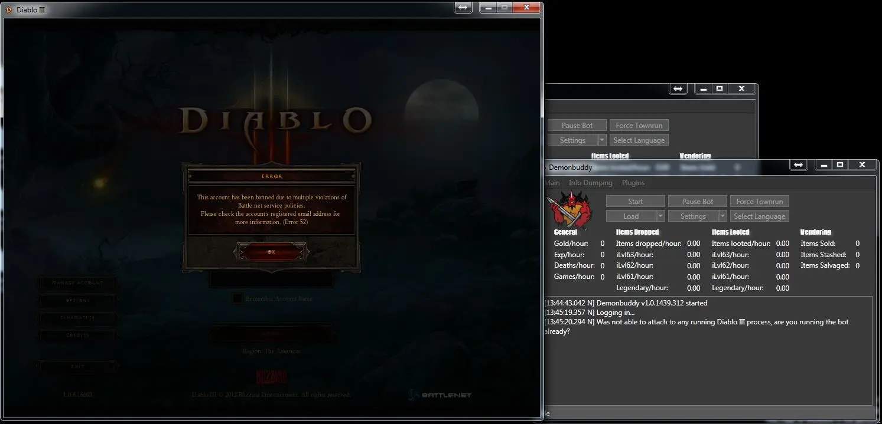Viewport: 882px width, 424px height.
Task: Click the banned account error message text
Action: [x=271, y=210]
